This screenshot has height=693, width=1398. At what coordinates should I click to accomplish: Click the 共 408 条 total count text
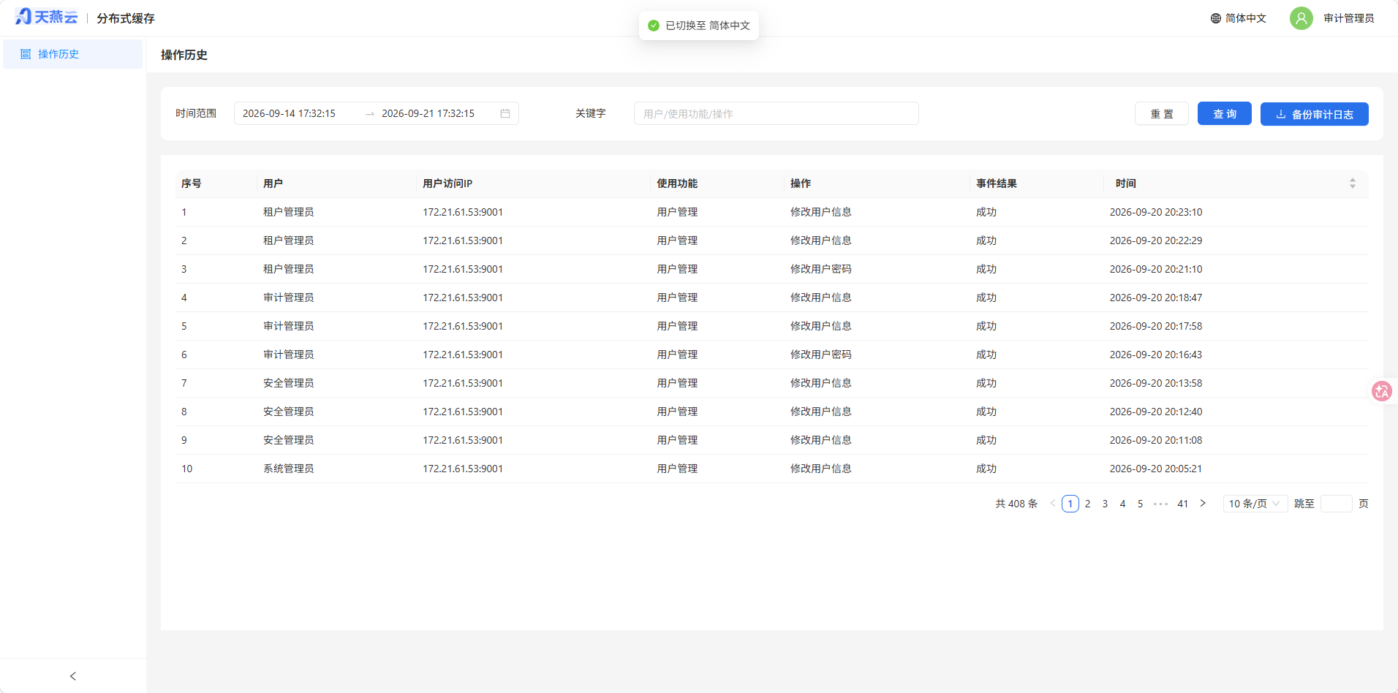[1016, 504]
